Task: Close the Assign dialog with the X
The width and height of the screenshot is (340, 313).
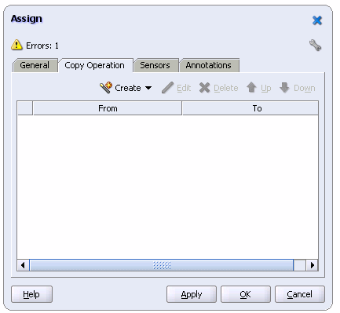Action: [317, 20]
